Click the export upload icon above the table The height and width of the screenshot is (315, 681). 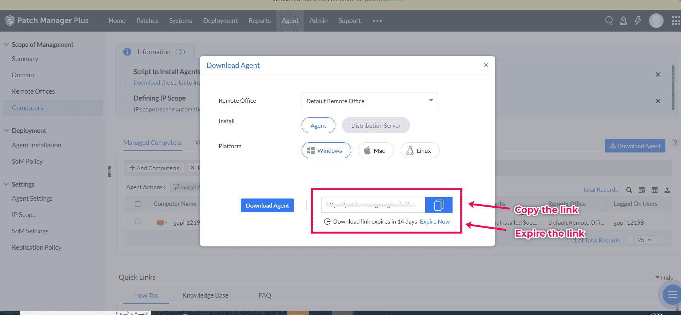[667, 190]
